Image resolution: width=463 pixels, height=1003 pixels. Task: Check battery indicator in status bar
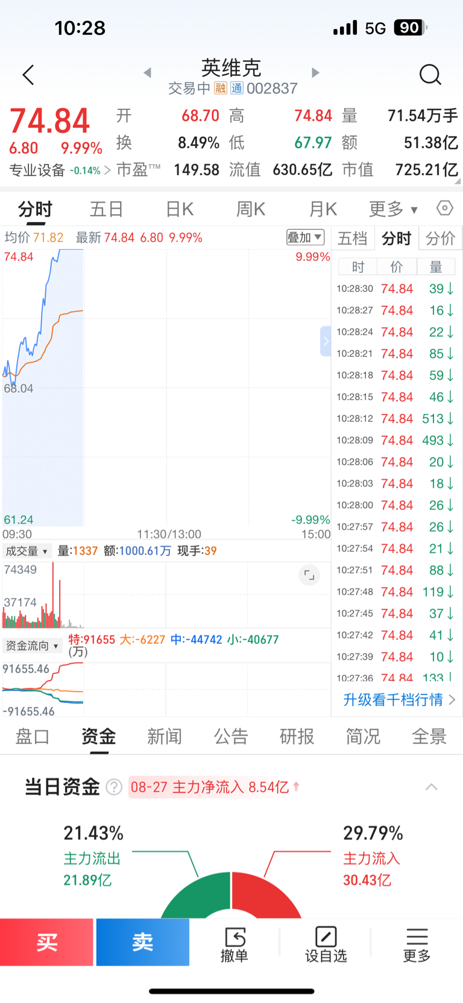411,28
